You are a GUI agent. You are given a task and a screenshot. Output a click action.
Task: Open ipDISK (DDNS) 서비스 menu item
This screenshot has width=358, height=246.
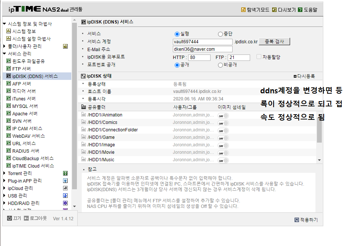(x=37, y=76)
